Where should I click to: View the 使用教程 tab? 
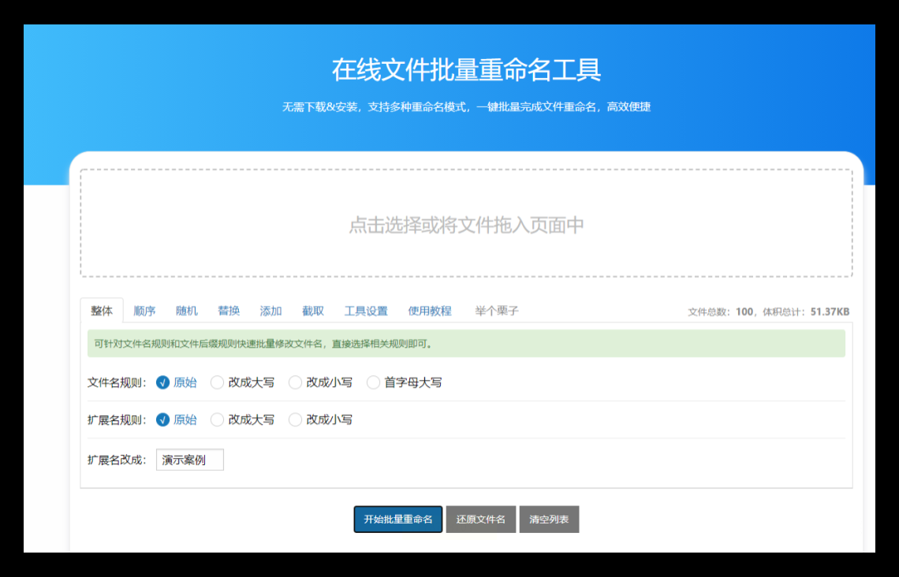(x=430, y=311)
